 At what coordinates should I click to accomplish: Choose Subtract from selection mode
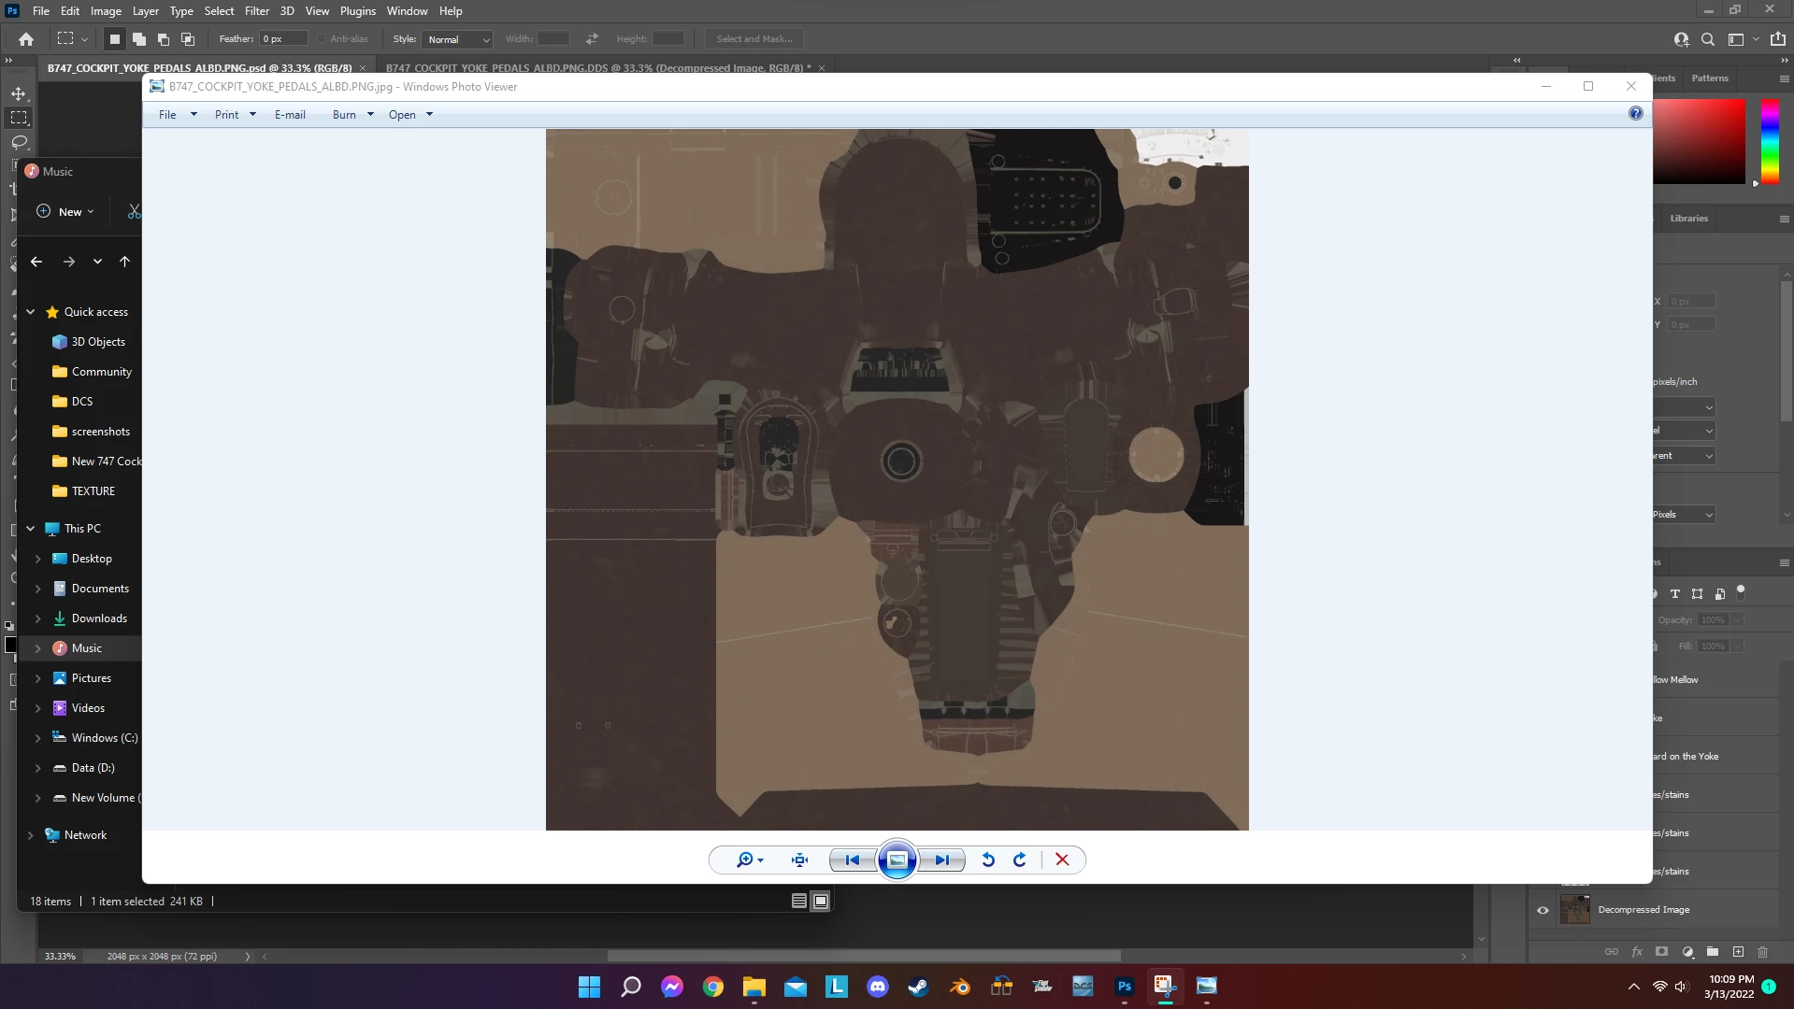pos(164,39)
